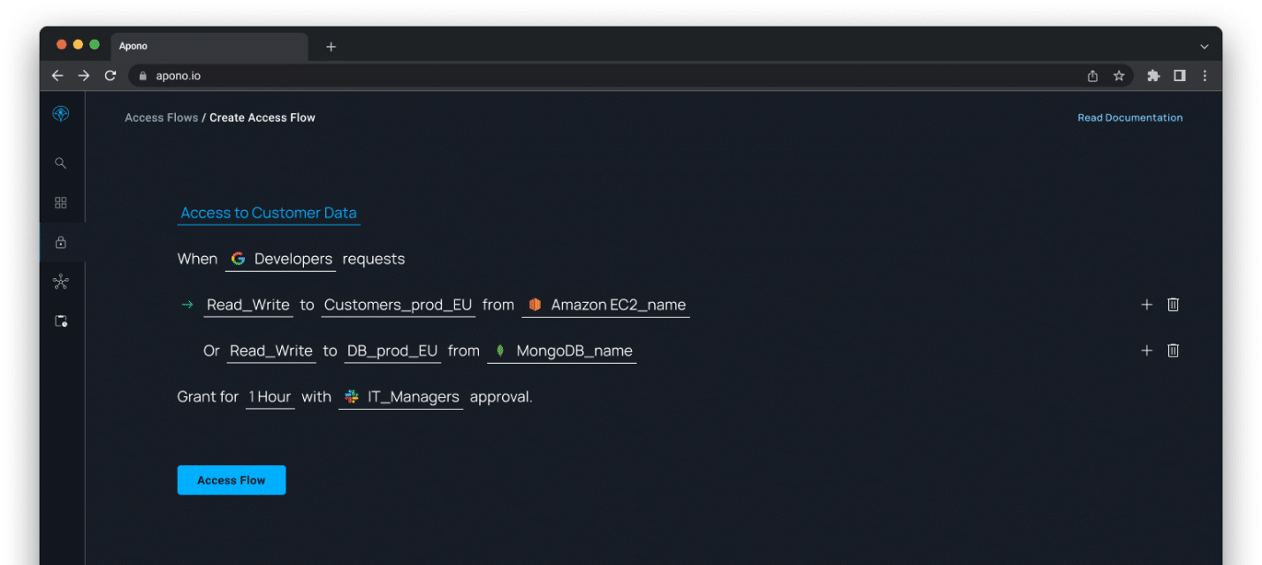
Task: Click the Access Flow button
Action: (232, 480)
